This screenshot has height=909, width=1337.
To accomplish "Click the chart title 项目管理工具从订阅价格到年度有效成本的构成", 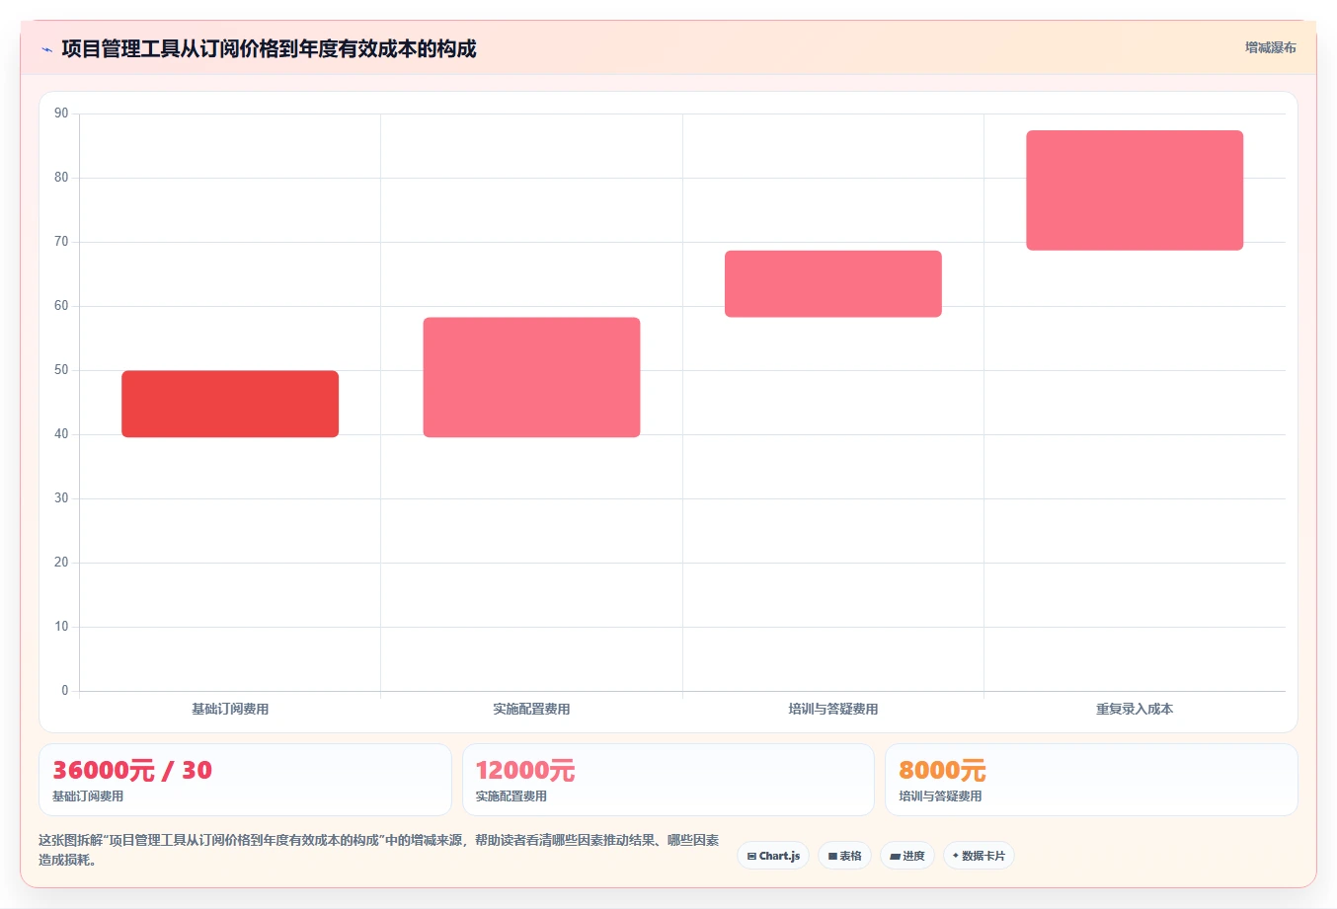I will pyautogui.click(x=269, y=49).
